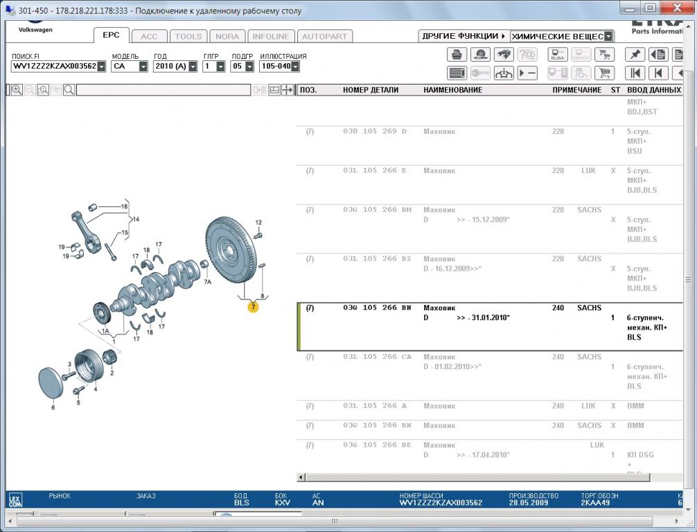This screenshot has height=532, width=697.
Task: Open the list view icon
Action: [457, 73]
